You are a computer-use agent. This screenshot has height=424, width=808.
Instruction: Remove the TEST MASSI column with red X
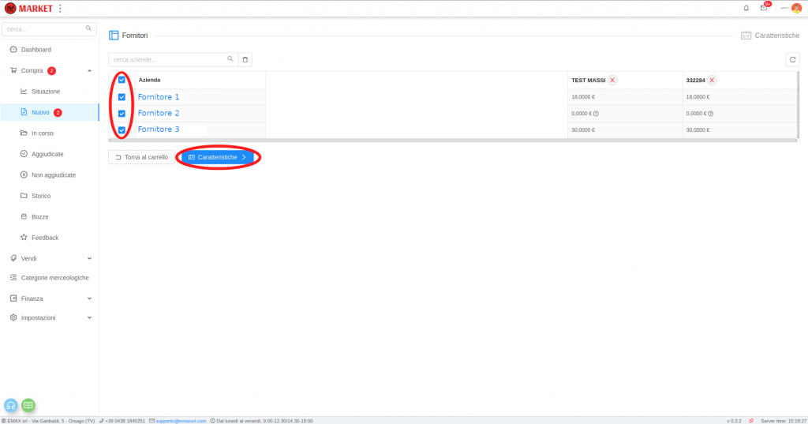tap(613, 80)
